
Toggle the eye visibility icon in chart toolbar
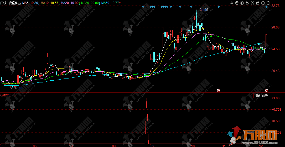point(231,3)
